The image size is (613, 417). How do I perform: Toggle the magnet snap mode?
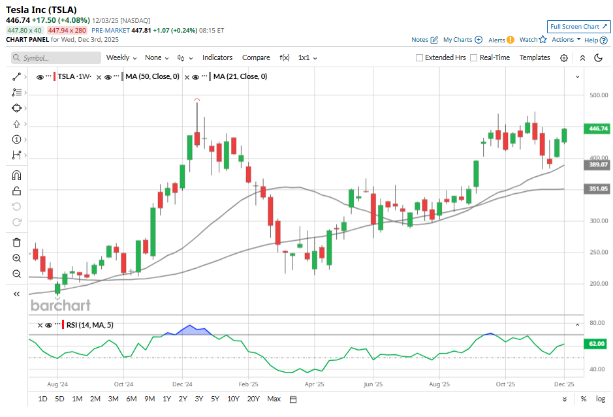16,176
